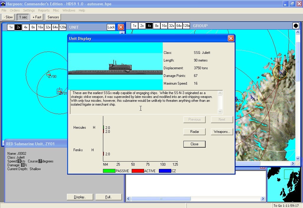
Task: Click the green PASSIVE legend swatch
Action: tap(109, 171)
